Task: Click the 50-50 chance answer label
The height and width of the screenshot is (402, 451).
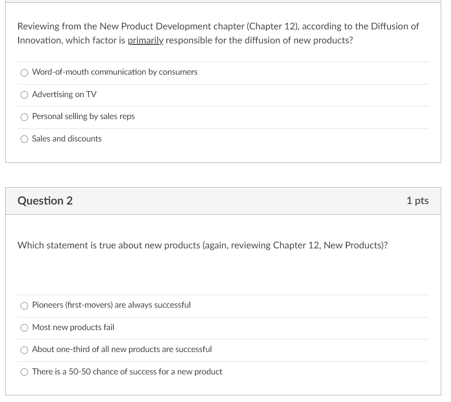Action: 127,372
